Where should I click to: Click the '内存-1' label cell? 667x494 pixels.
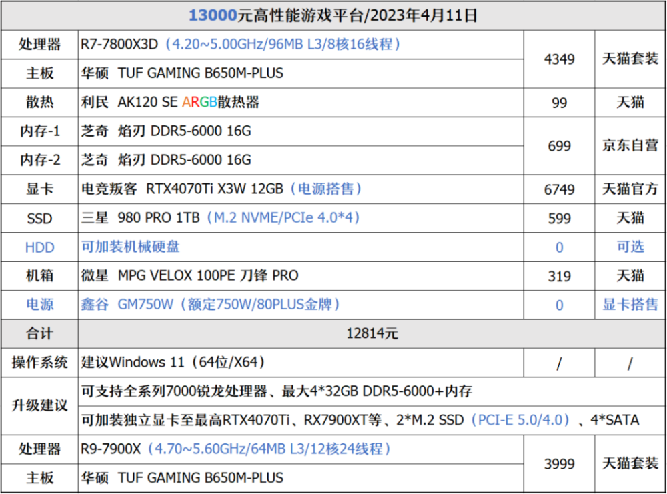coord(39,131)
